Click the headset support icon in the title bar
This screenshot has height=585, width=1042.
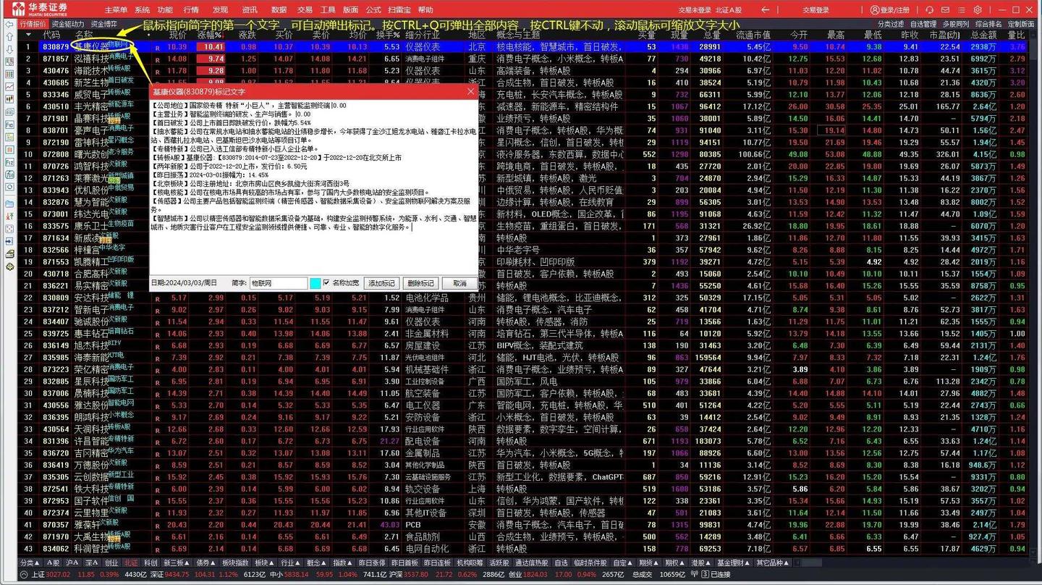[x=930, y=9]
